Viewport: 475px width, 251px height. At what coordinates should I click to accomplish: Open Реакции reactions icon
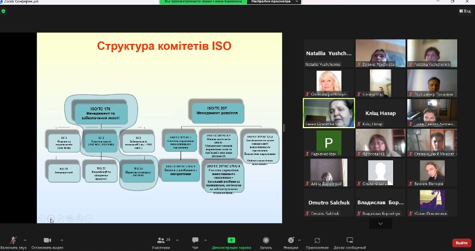point(291,240)
